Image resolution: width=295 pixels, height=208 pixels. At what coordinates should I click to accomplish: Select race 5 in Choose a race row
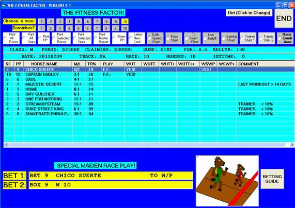pyautogui.click(x=79, y=22)
